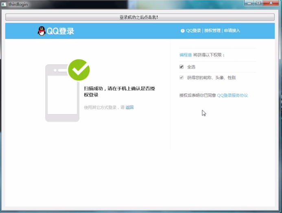Click the QQ penguin logo icon
This screenshot has width=282, height=213.
pos(42,31)
